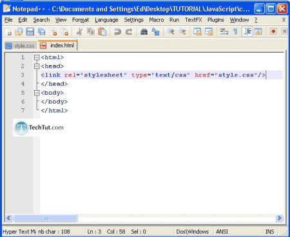Open the ? help menu

tap(256, 20)
